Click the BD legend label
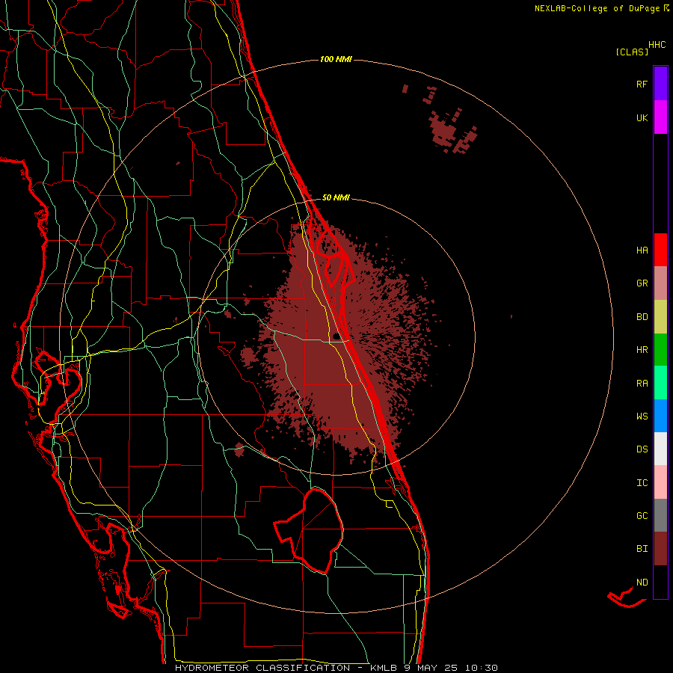This screenshot has height=673, width=673. point(642,317)
